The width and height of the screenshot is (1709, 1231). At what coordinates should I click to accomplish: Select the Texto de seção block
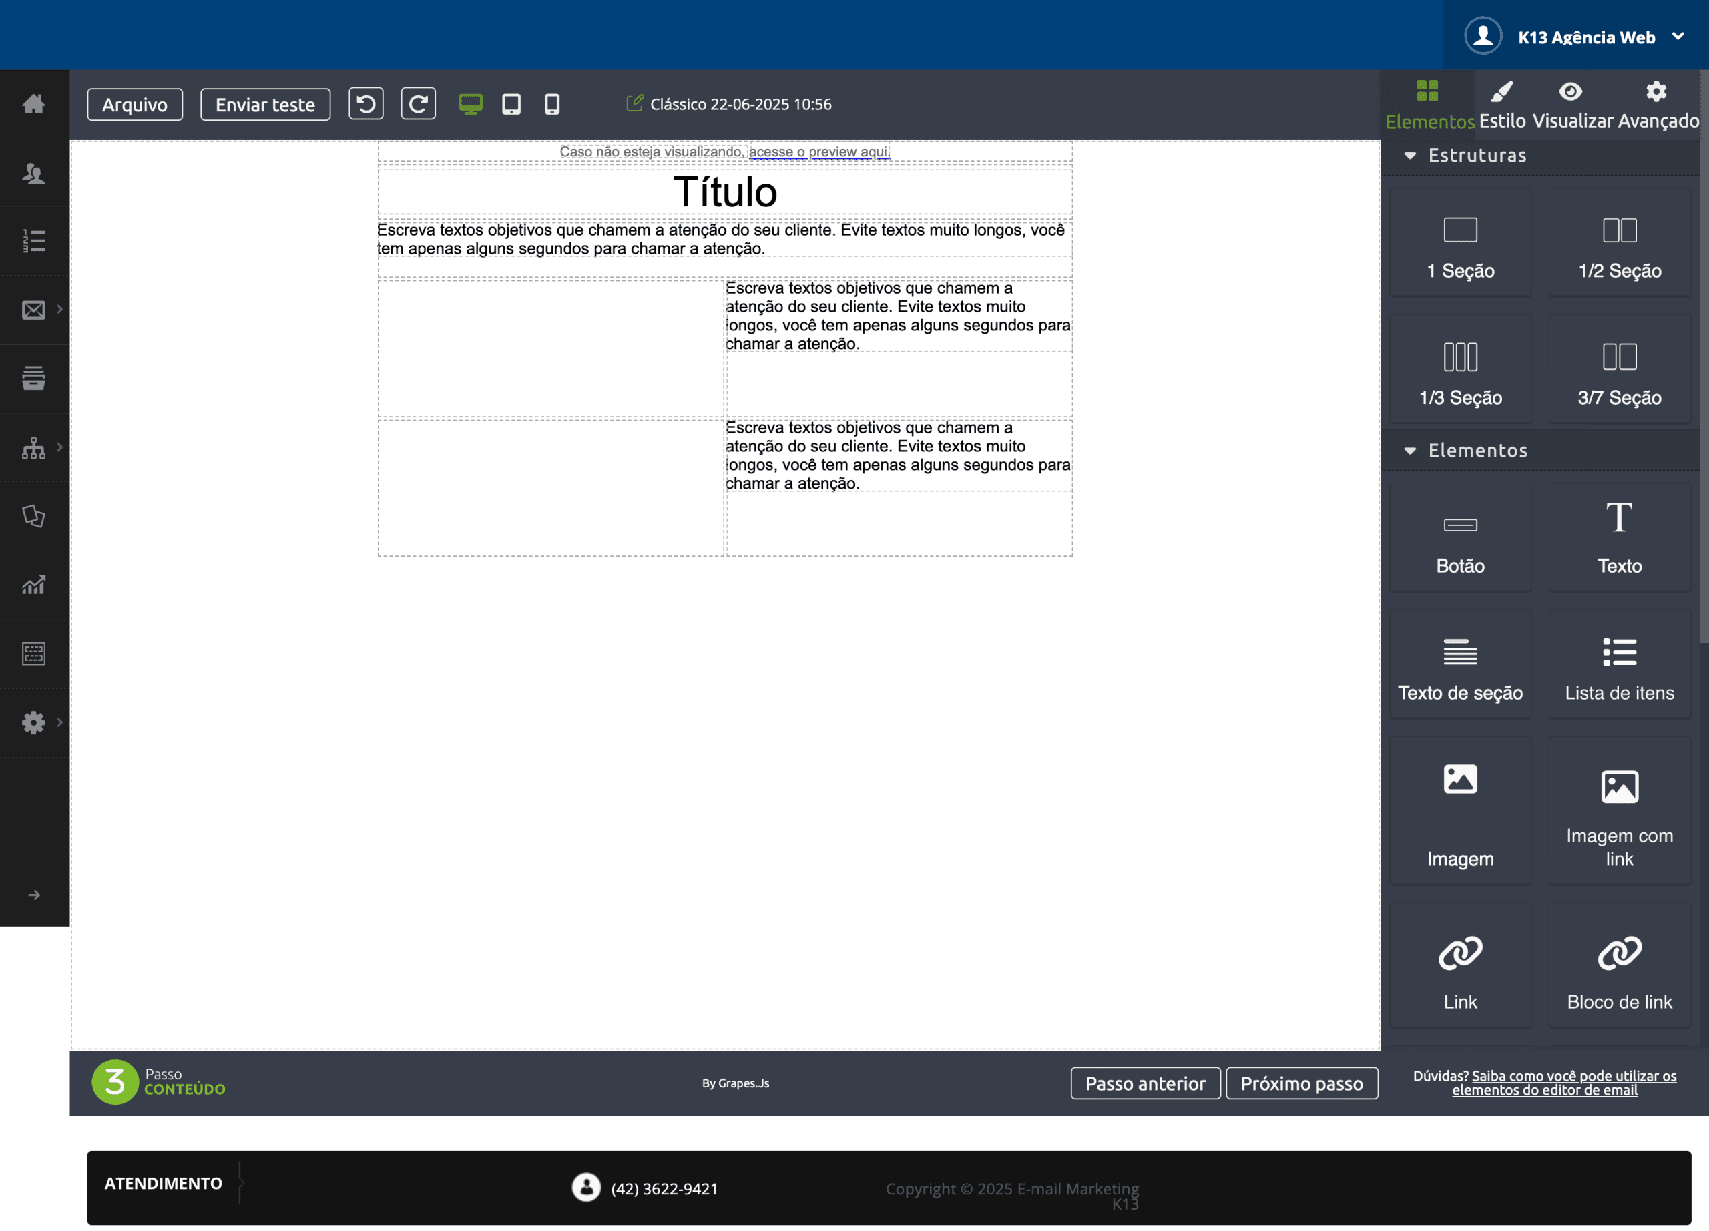pos(1461,664)
